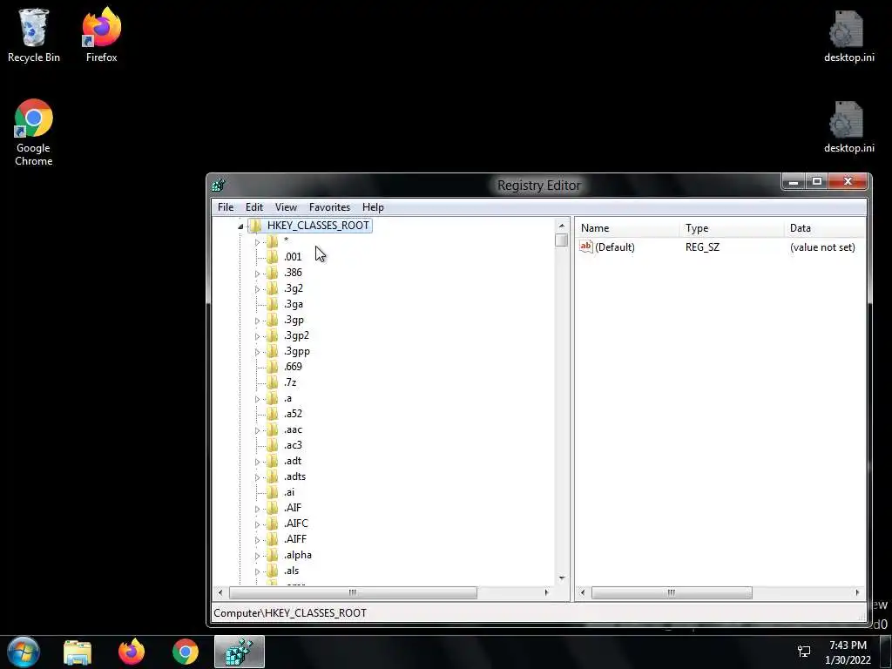Click the HKEY_CLASSES_ROOT folder icon
Viewport: 892px width, 669px height.
tap(256, 226)
